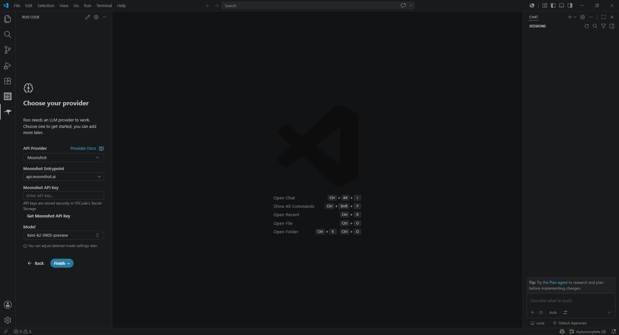Open Chat panel more actions ellipsis

coord(591,17)
